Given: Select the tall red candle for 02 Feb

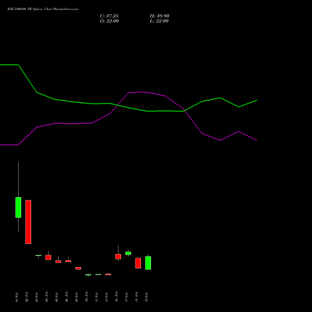Looking at the screenshot, I should click(28, 222).
